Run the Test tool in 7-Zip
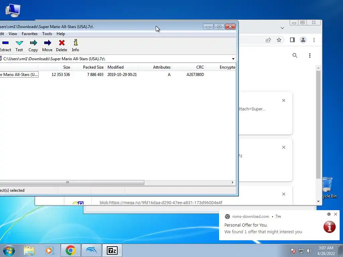This screenshot has width=343, height=257. click(x=19, y=46)
